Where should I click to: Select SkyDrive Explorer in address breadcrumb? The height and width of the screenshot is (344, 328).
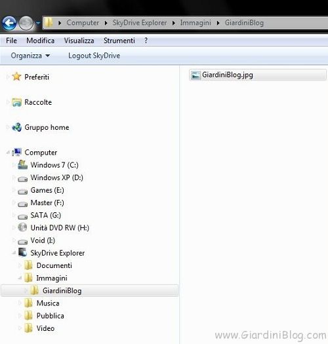point(140,22)
